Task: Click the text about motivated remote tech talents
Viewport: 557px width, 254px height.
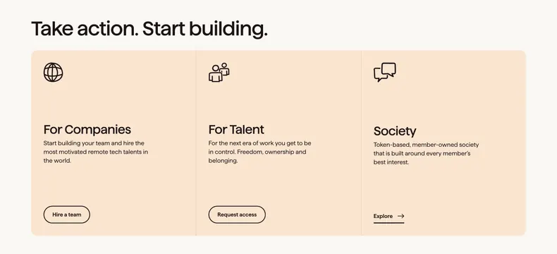Action: [x=96, y=152]
